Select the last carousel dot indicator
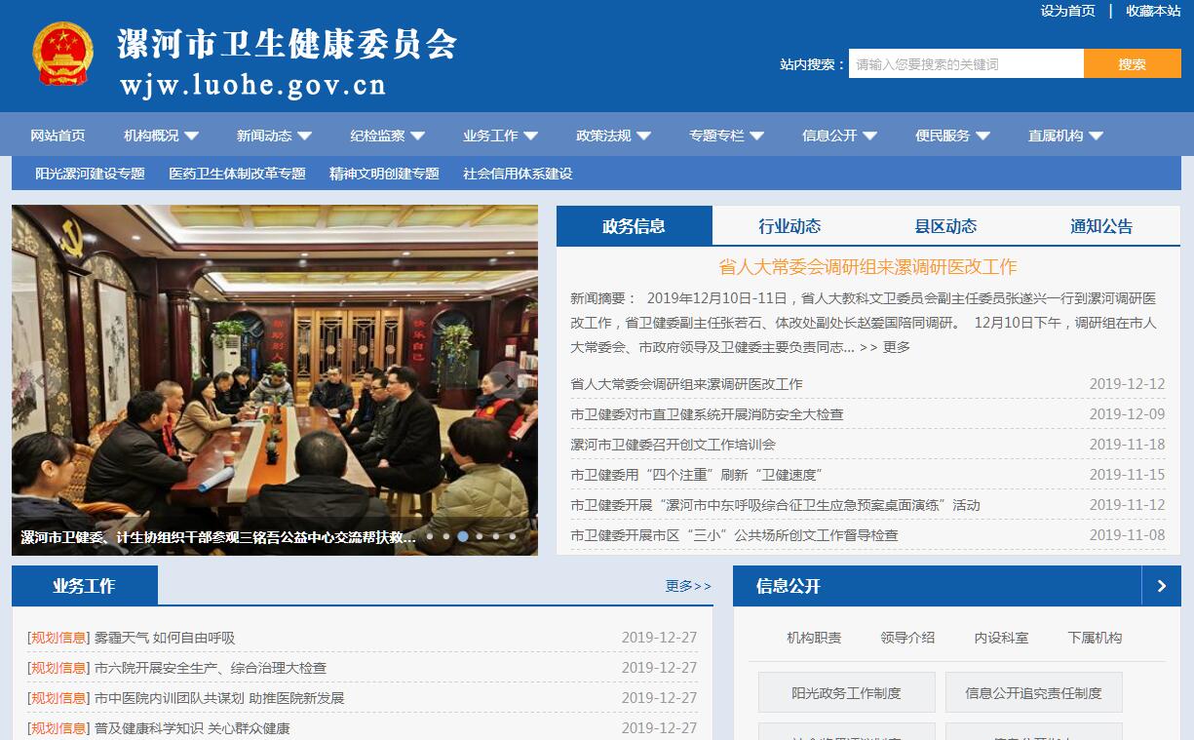 click(513, 536)
